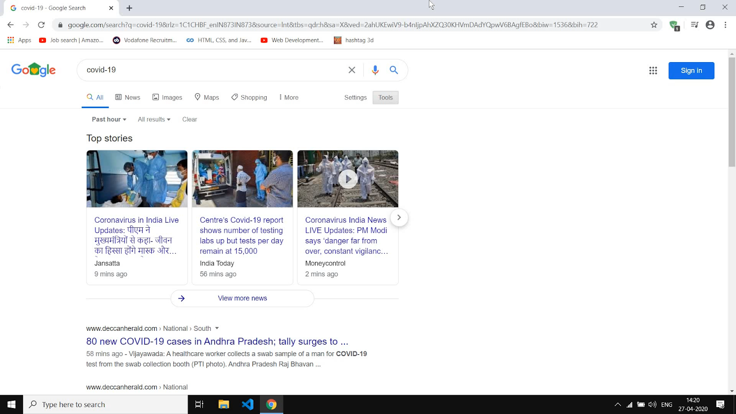Clear the search box with X icon
Screen dimensions: 736x414
point(352,70)
